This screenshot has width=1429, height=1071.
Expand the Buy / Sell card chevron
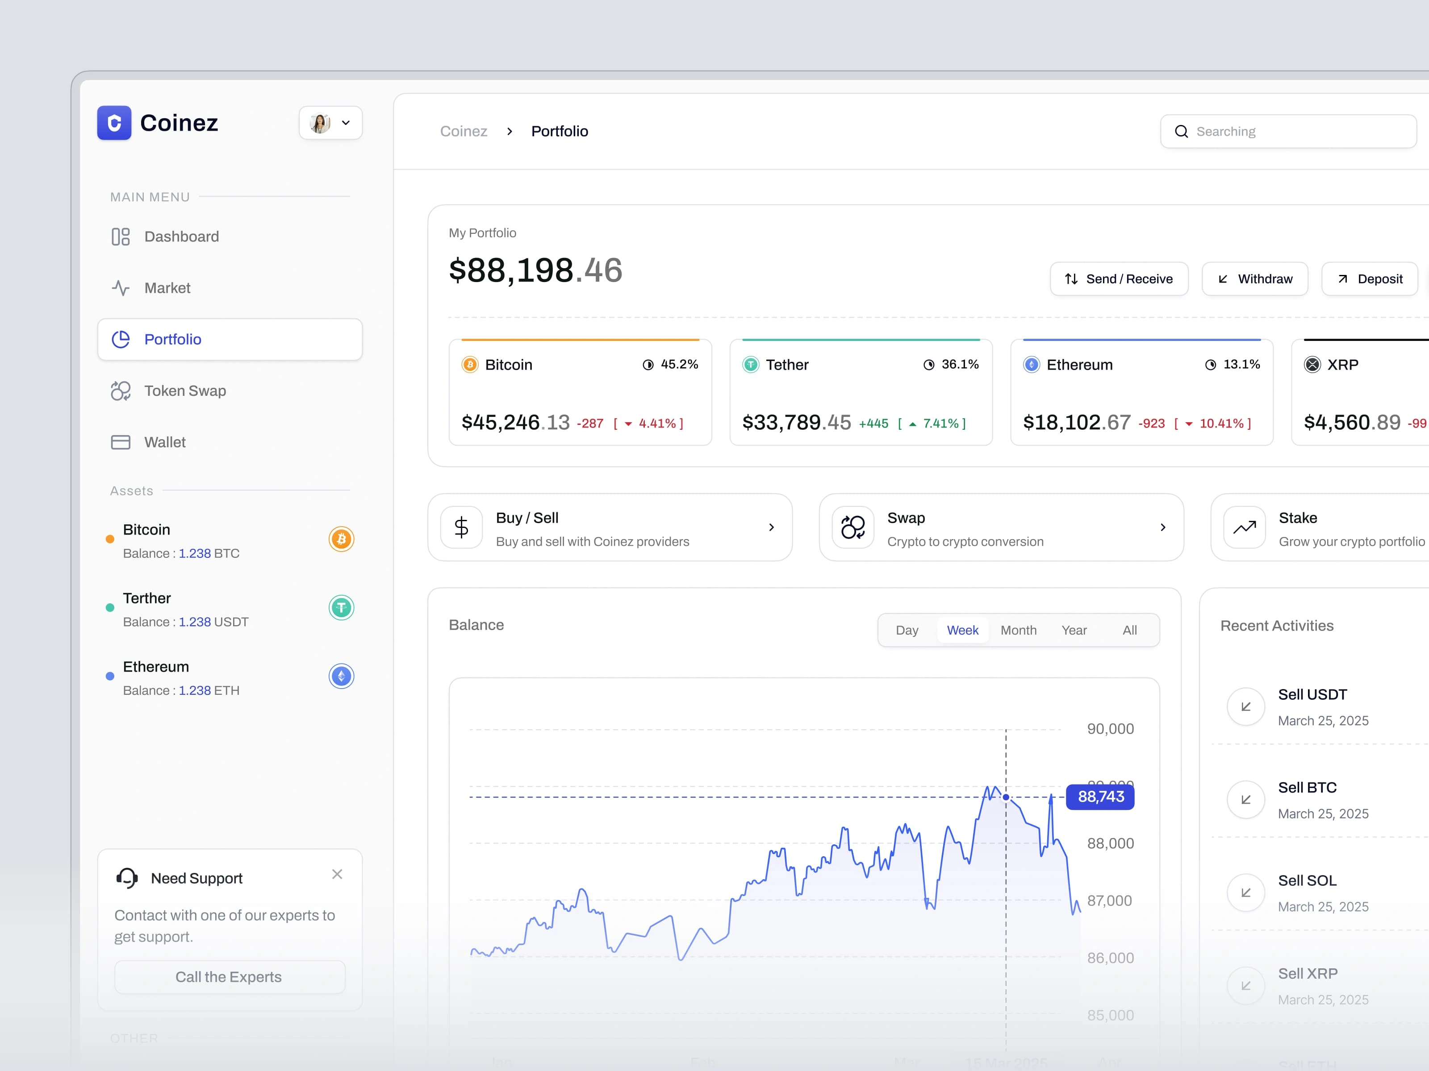(771, 527)
